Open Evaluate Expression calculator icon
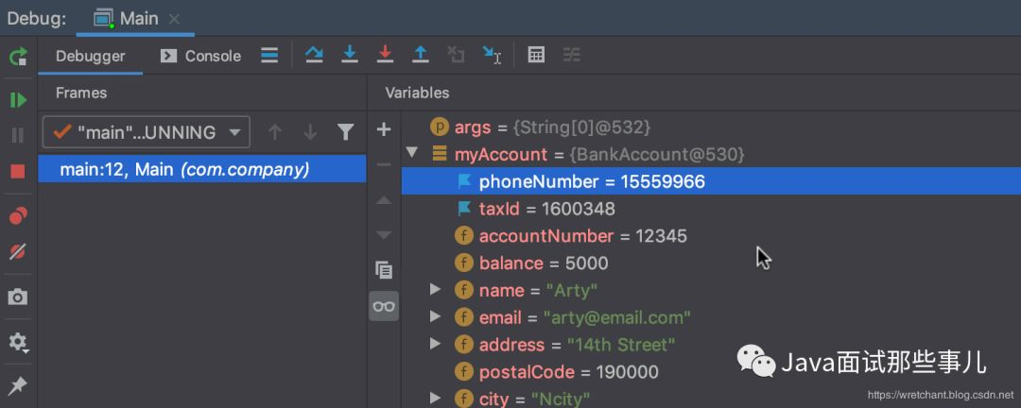The height and width of the screenshot is (408, 1021). pyautogui.click(x=536, y=56)
